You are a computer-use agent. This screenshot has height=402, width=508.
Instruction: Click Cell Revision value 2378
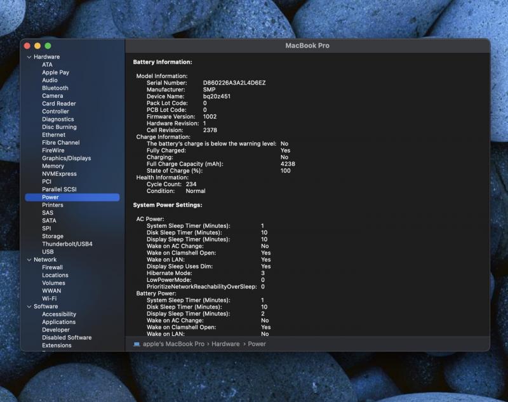coord(210,130)
